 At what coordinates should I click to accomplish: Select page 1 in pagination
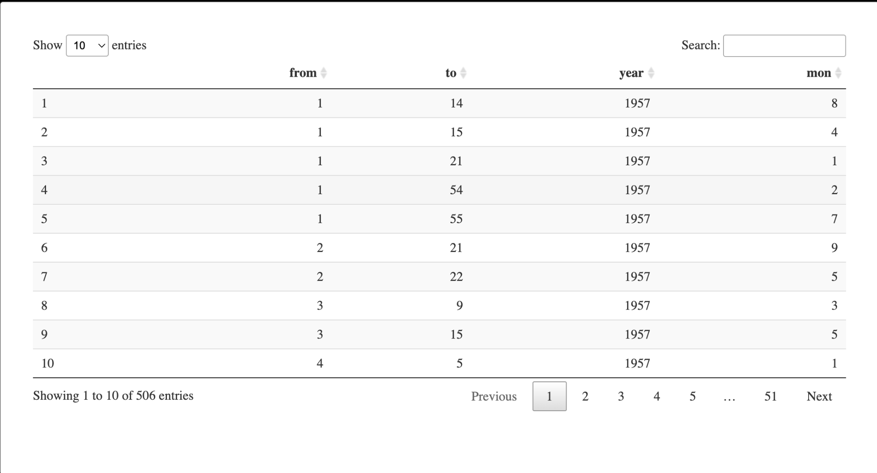549,396
